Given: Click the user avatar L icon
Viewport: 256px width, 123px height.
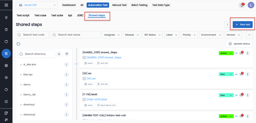Looking at the screenshot, I should (x=251, y=5).
